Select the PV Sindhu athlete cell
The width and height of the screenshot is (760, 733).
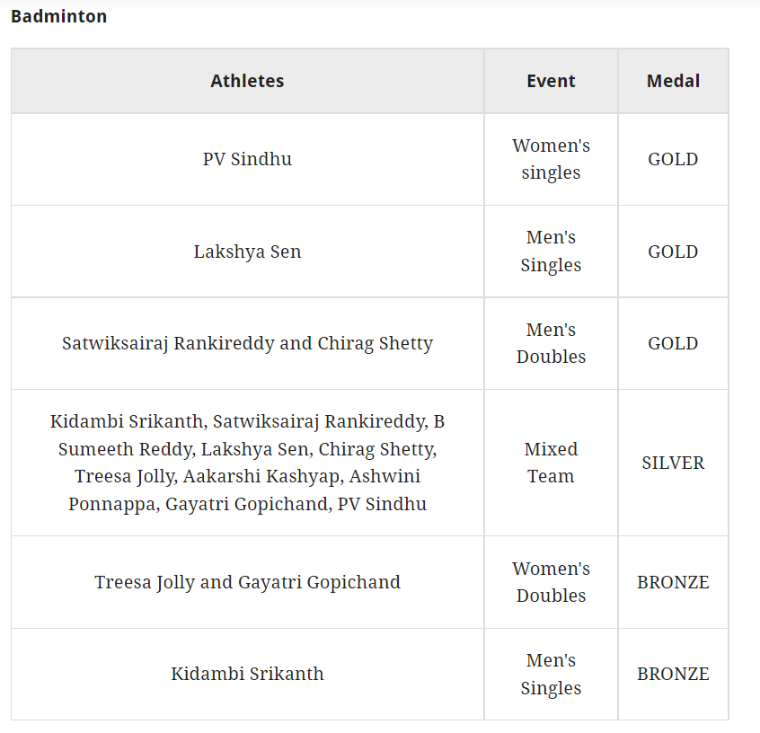[247, 159]
